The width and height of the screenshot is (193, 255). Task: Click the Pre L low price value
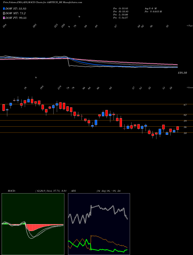[x=121, y=15]
